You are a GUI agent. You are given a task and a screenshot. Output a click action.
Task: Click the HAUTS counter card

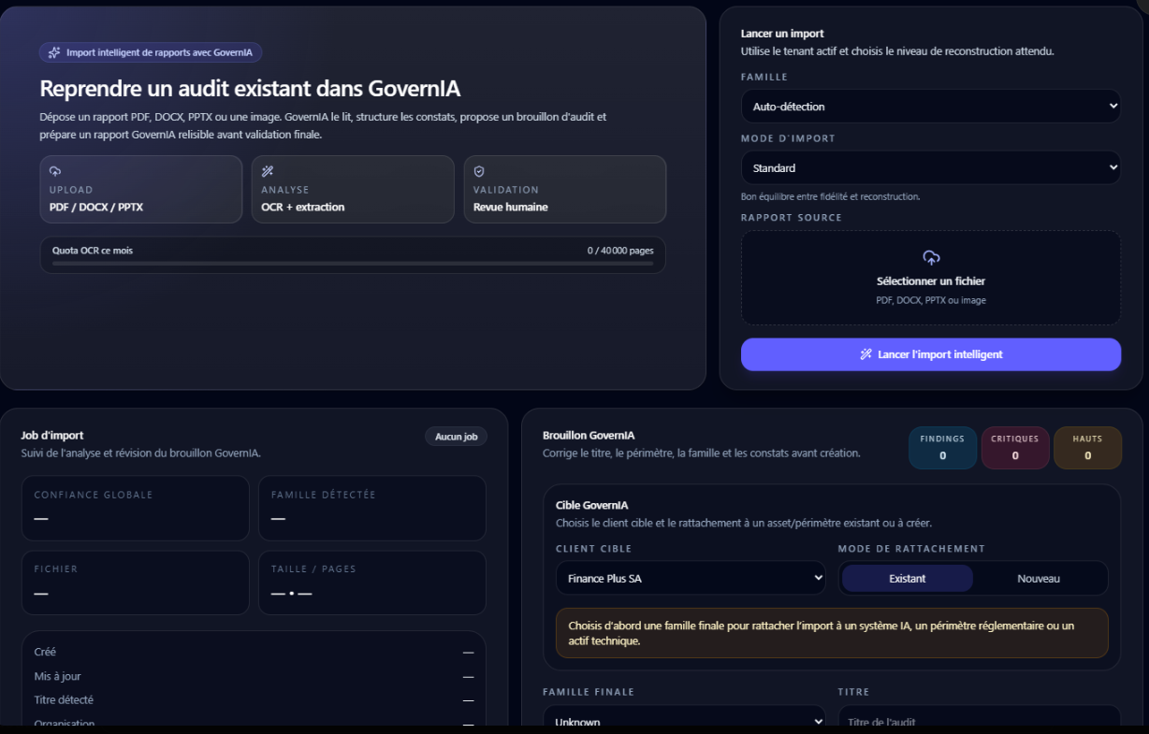[x=1087, y=448]
